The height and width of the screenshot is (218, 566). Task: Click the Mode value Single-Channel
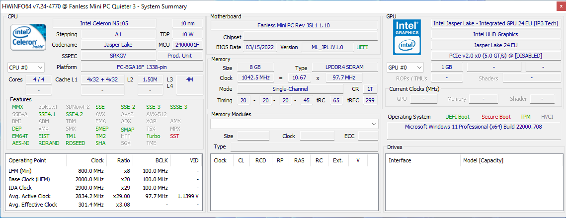pos(290,89)
